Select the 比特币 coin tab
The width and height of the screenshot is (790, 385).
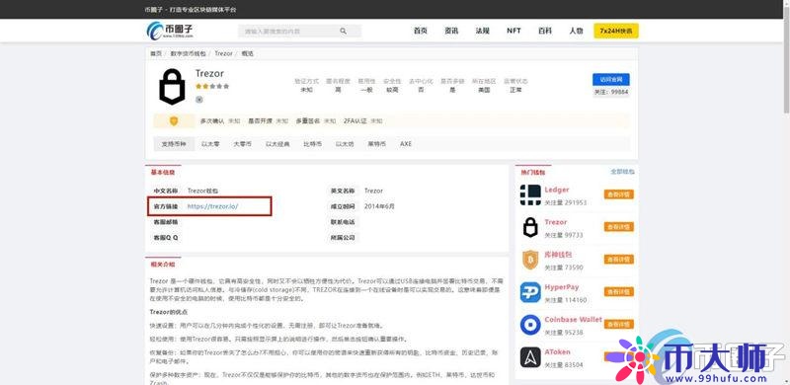pos(312,144)
